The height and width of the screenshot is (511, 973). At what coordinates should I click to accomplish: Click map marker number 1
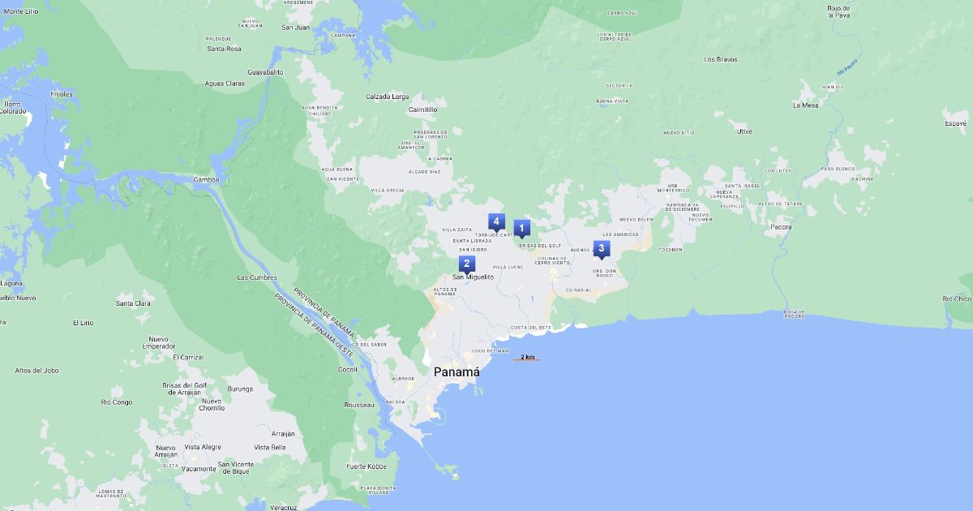pos(521,228)
